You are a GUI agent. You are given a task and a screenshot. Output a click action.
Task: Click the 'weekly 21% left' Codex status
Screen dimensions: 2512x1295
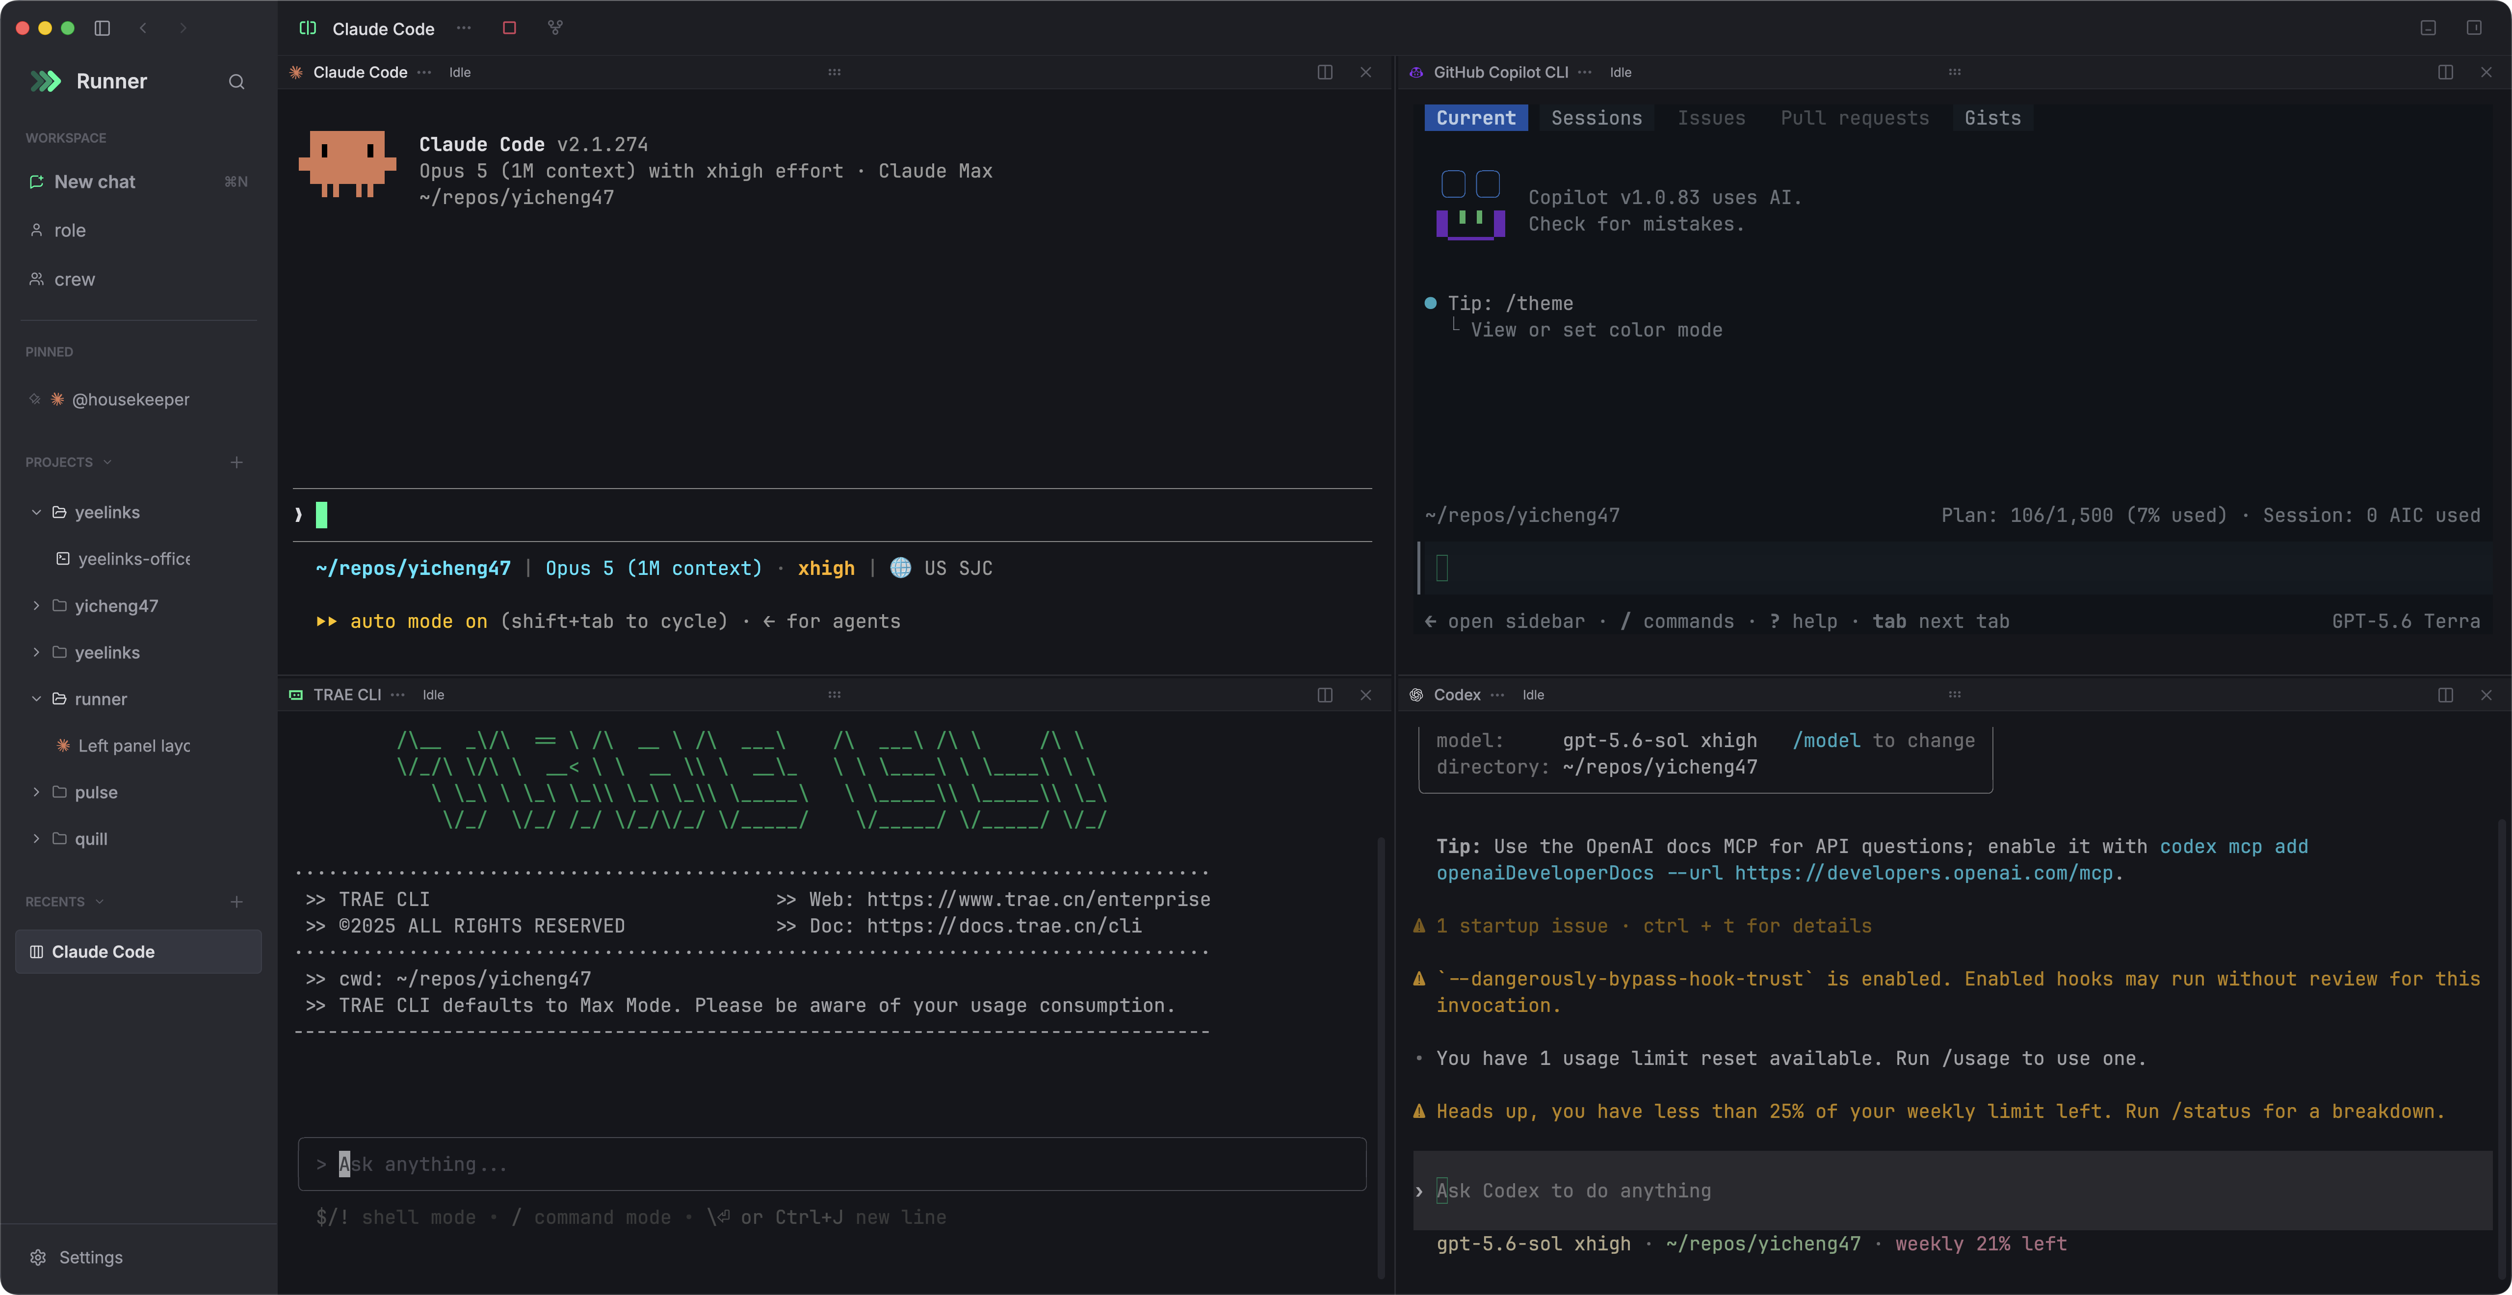pyautogui.click(x=1981, y=1244)
